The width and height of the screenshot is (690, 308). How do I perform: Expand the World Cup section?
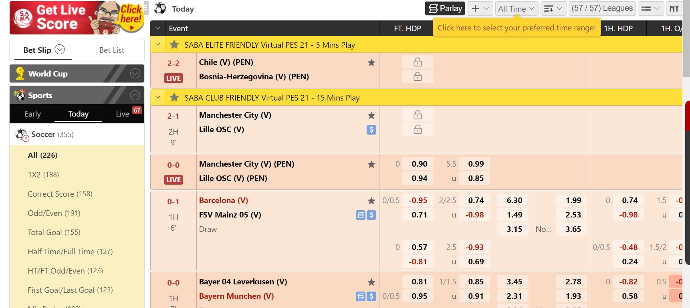pos(135,73)
